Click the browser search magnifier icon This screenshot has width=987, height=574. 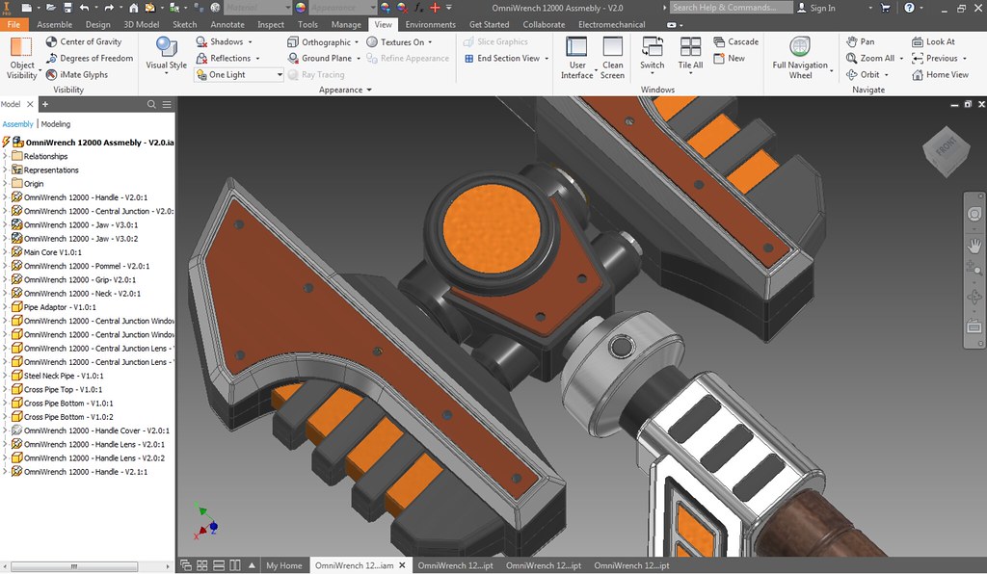click(x=151, y=104)
